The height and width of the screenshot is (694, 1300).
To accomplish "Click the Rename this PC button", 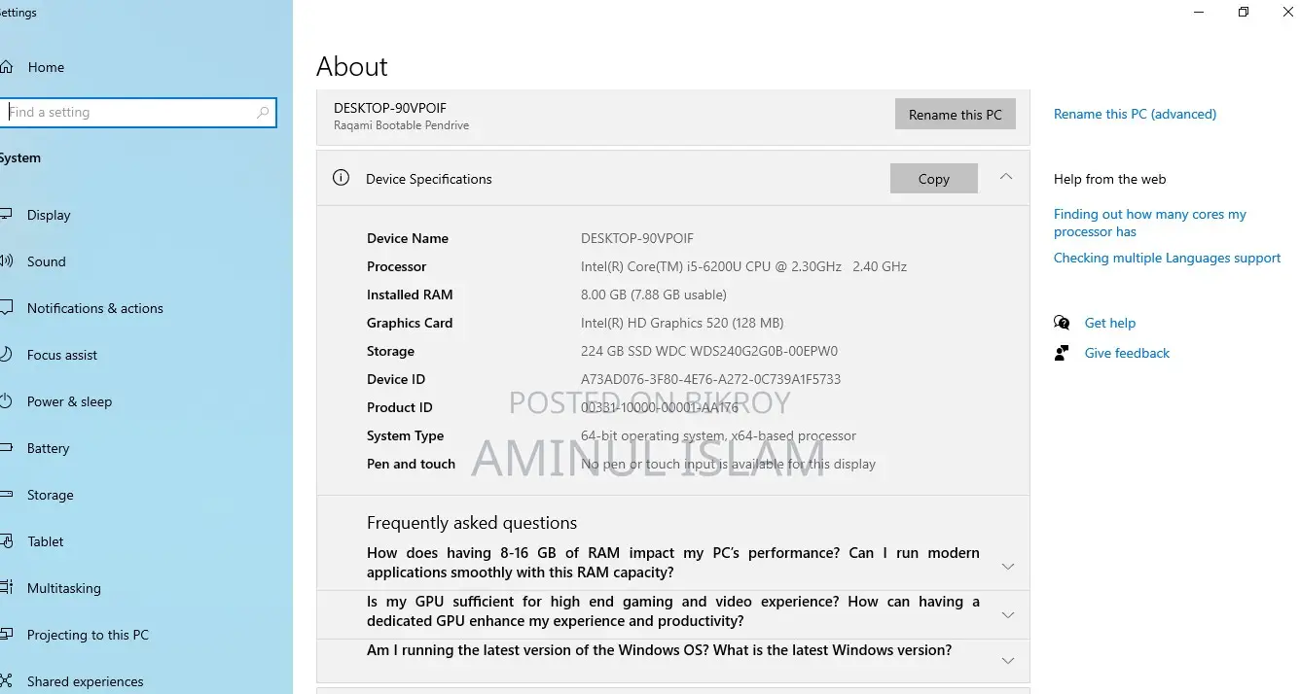I will tap(955, 115).
